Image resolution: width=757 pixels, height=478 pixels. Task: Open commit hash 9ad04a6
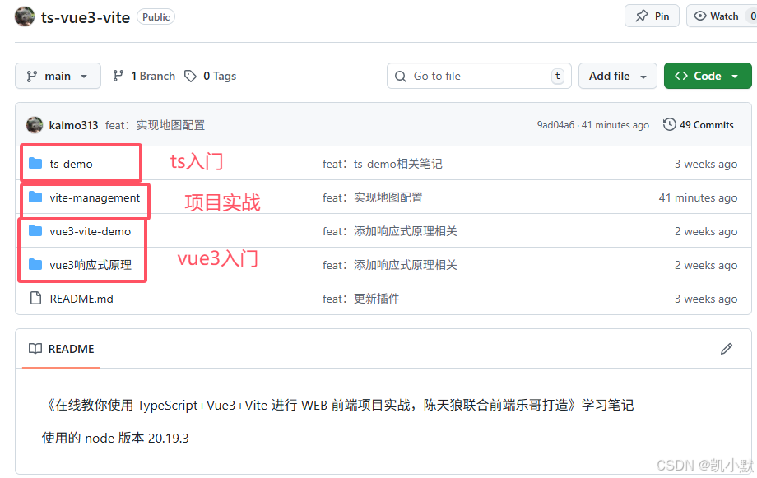pyautogui.click(x=555, y=125)
